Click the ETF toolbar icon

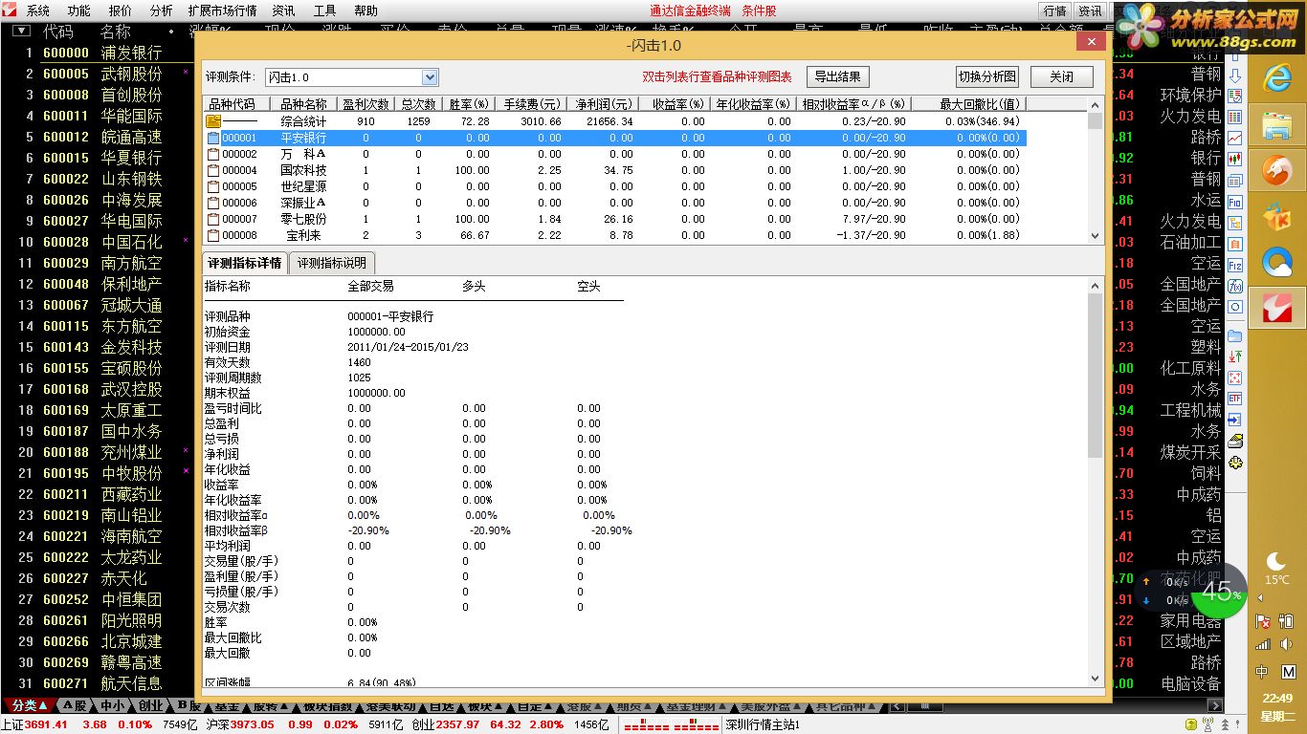pos(1235,398)
